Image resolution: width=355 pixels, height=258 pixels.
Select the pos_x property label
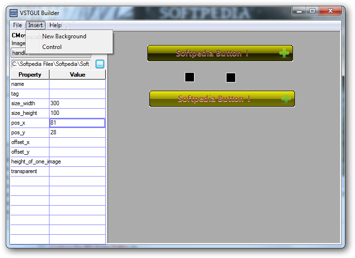pyautogui.click(x=30, y=123)
